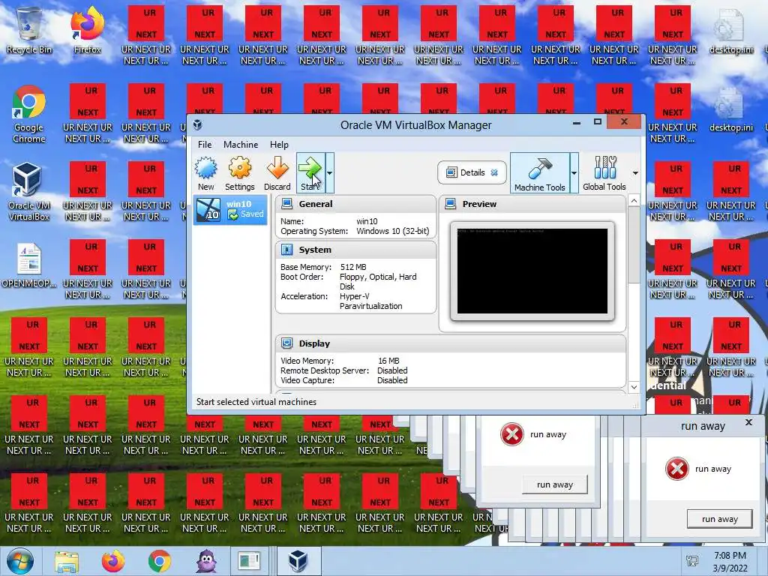Click the Display section header

[x=451, y=343]
